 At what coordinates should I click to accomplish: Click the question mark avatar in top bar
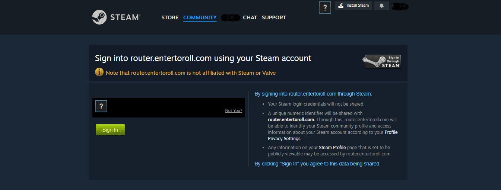click(325, 8)
